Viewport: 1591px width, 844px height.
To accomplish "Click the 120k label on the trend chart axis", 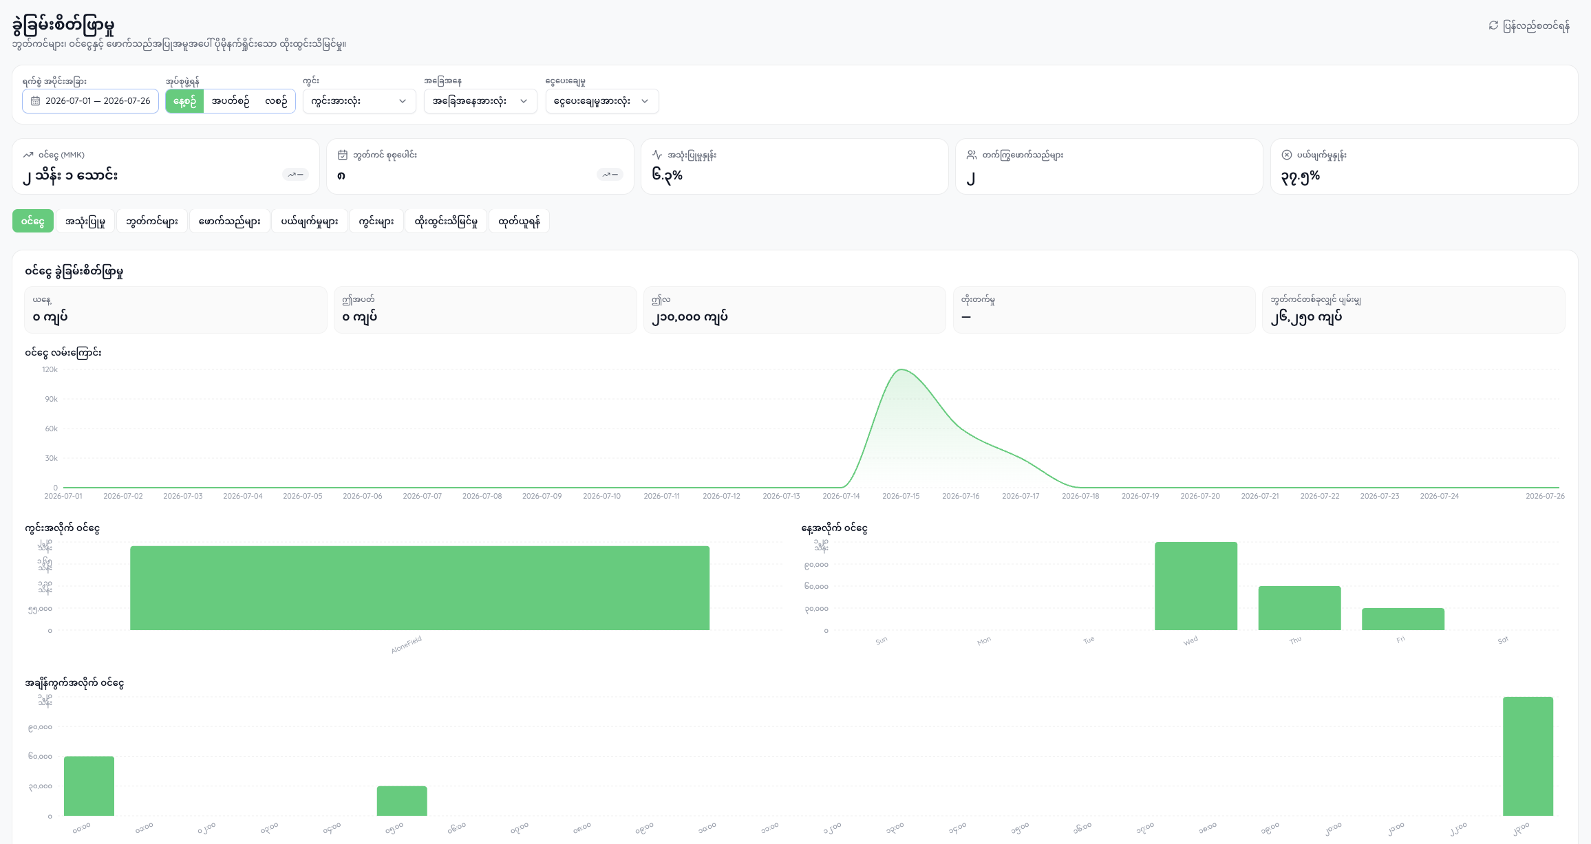I will [50, 369].
